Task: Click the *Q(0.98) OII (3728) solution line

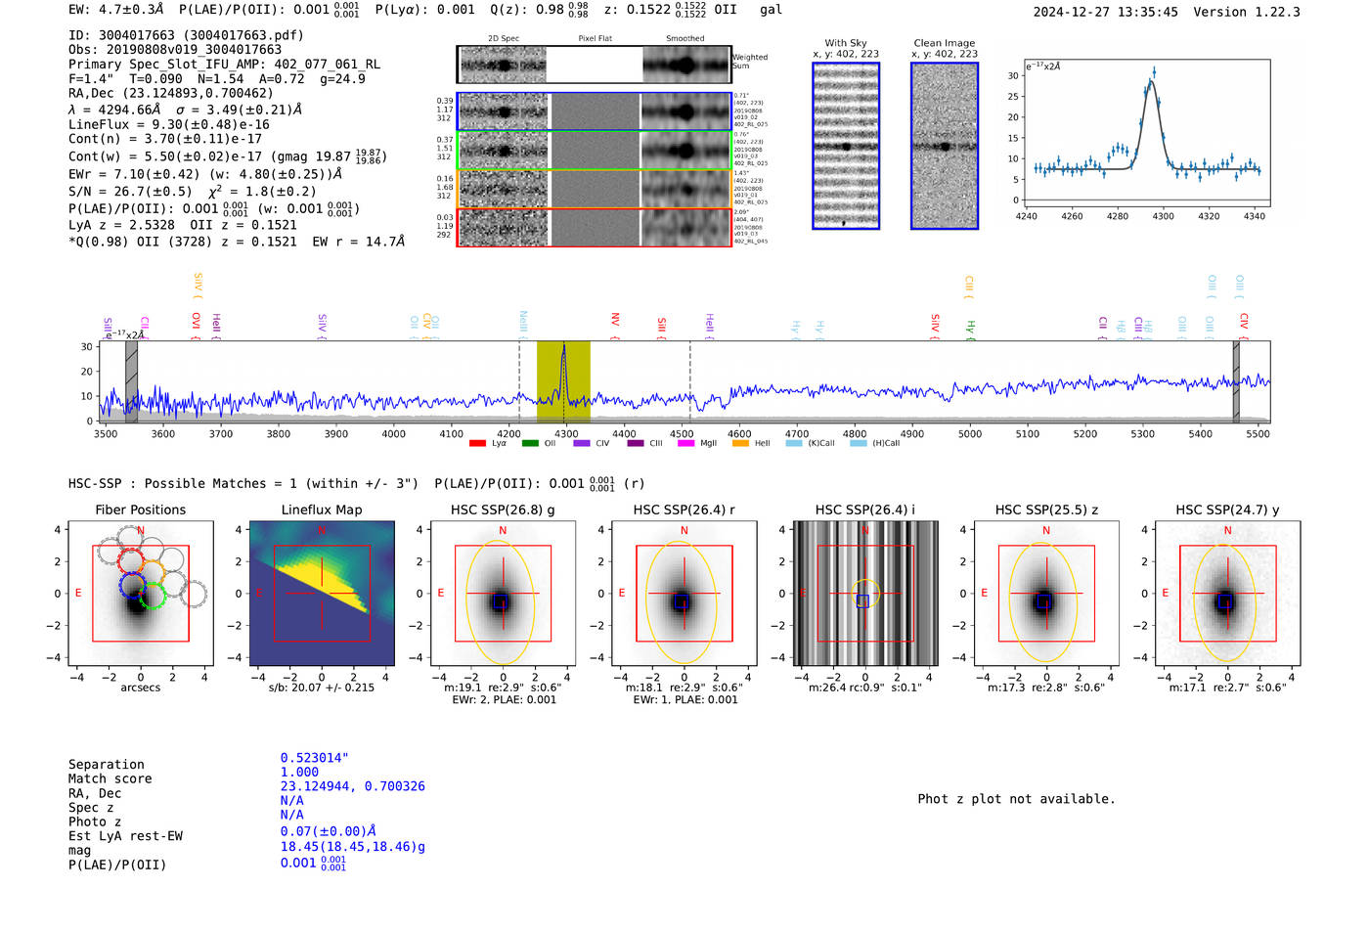Action: click(x=237, y=242)
